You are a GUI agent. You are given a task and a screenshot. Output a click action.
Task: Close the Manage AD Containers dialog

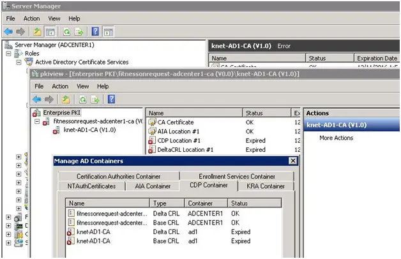(x=292, y=161)
